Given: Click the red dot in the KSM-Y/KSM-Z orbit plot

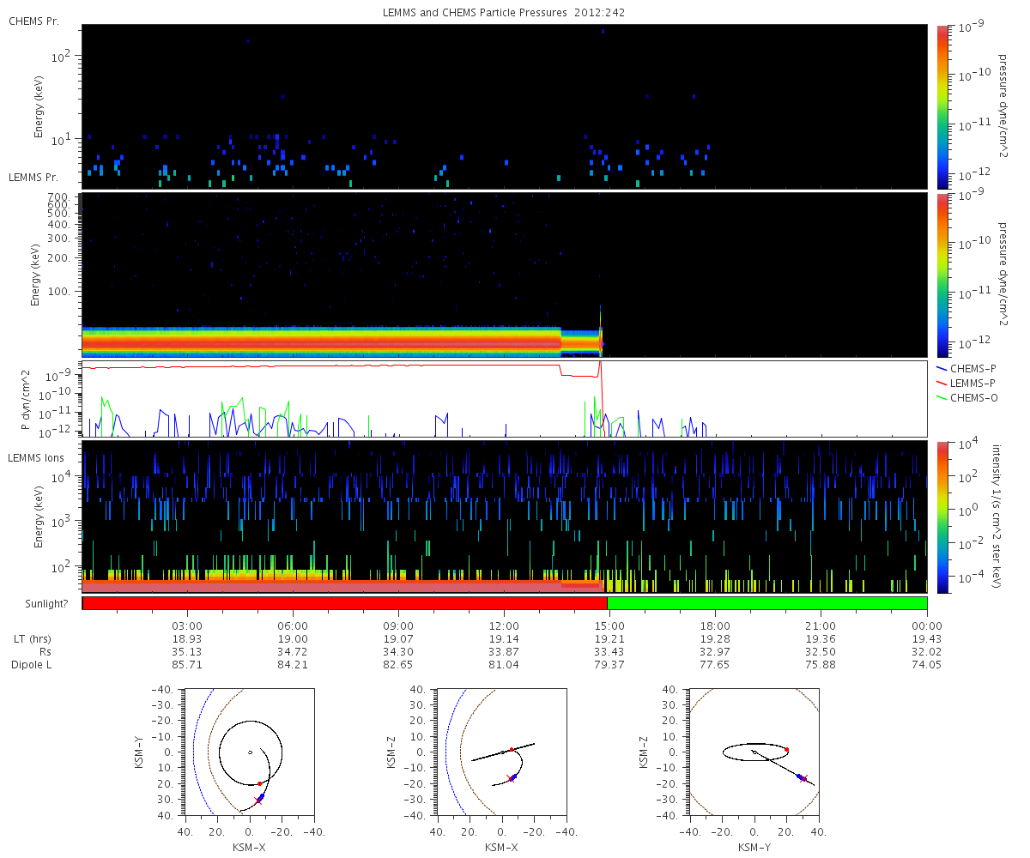Looking at the screenshot, I should pos(786,750).
